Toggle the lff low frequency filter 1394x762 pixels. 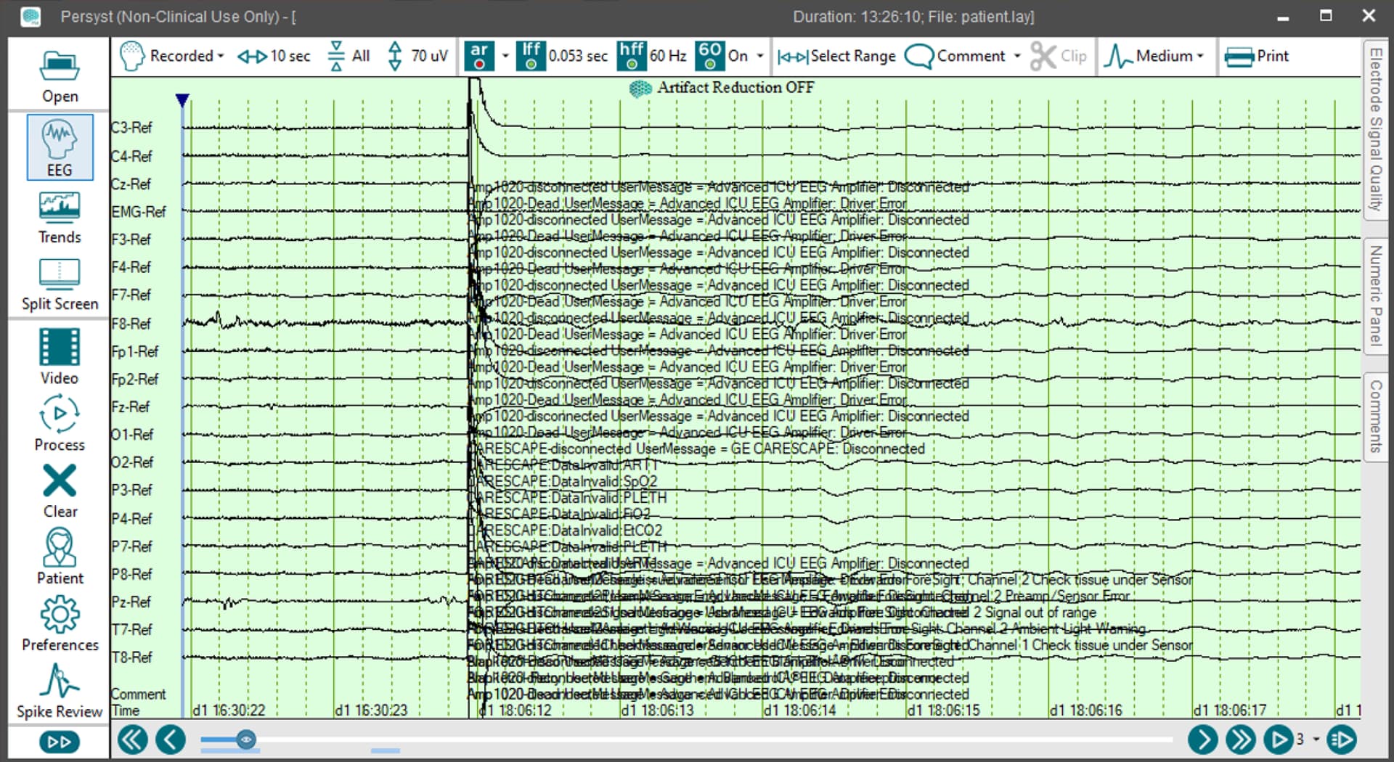531,56
